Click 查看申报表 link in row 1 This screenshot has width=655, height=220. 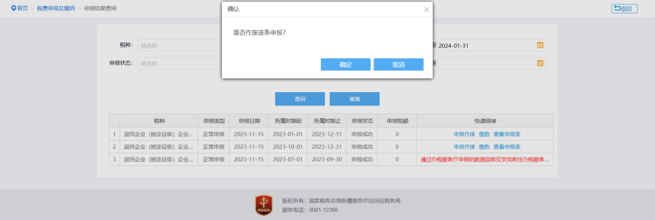click(506, 135)
